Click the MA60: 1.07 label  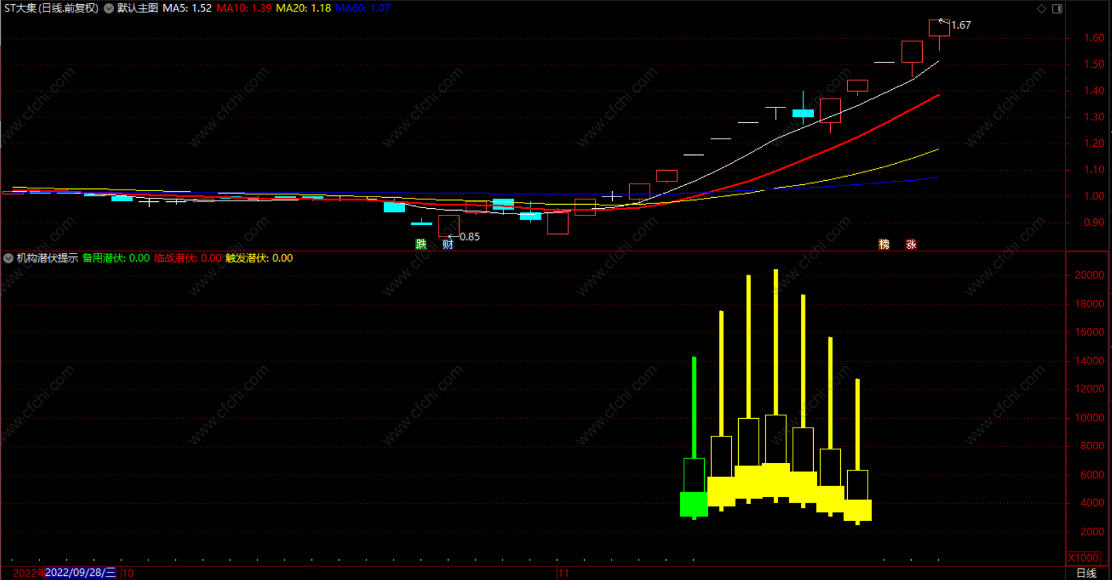pyautogui.click(x=363, y=8)
